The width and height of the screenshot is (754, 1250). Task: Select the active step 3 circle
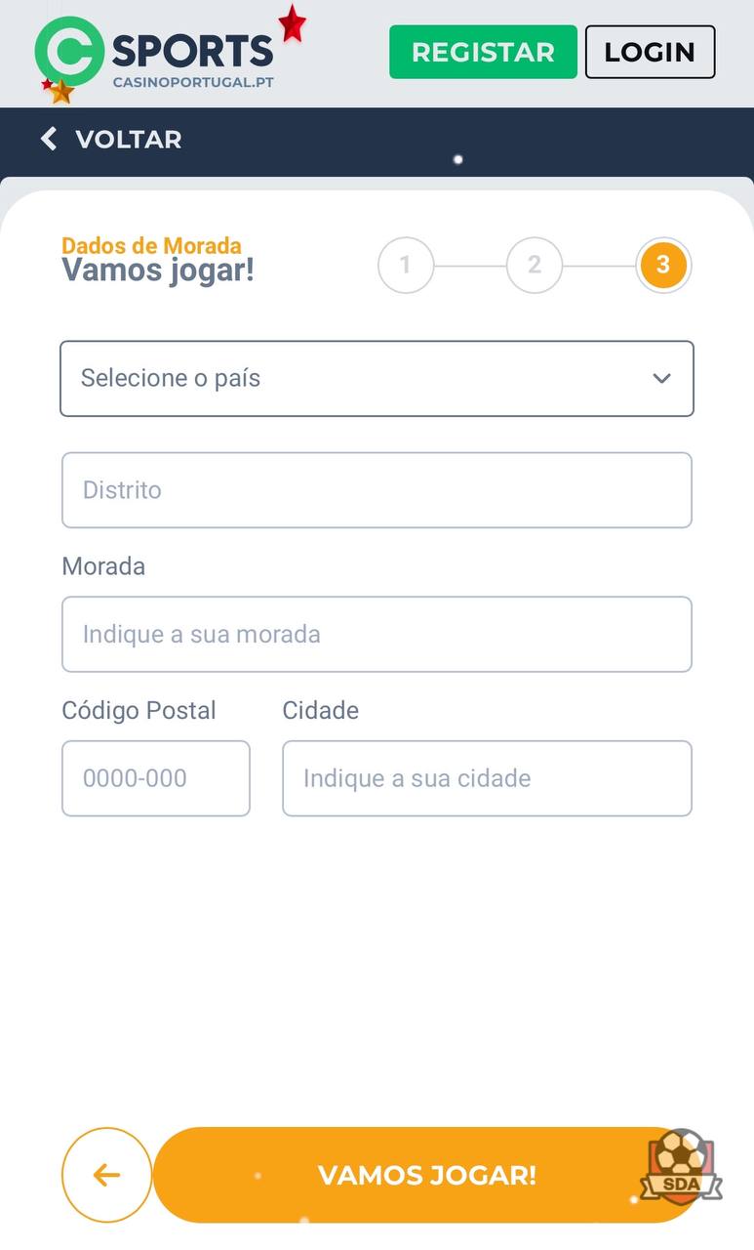pos(663,265)
